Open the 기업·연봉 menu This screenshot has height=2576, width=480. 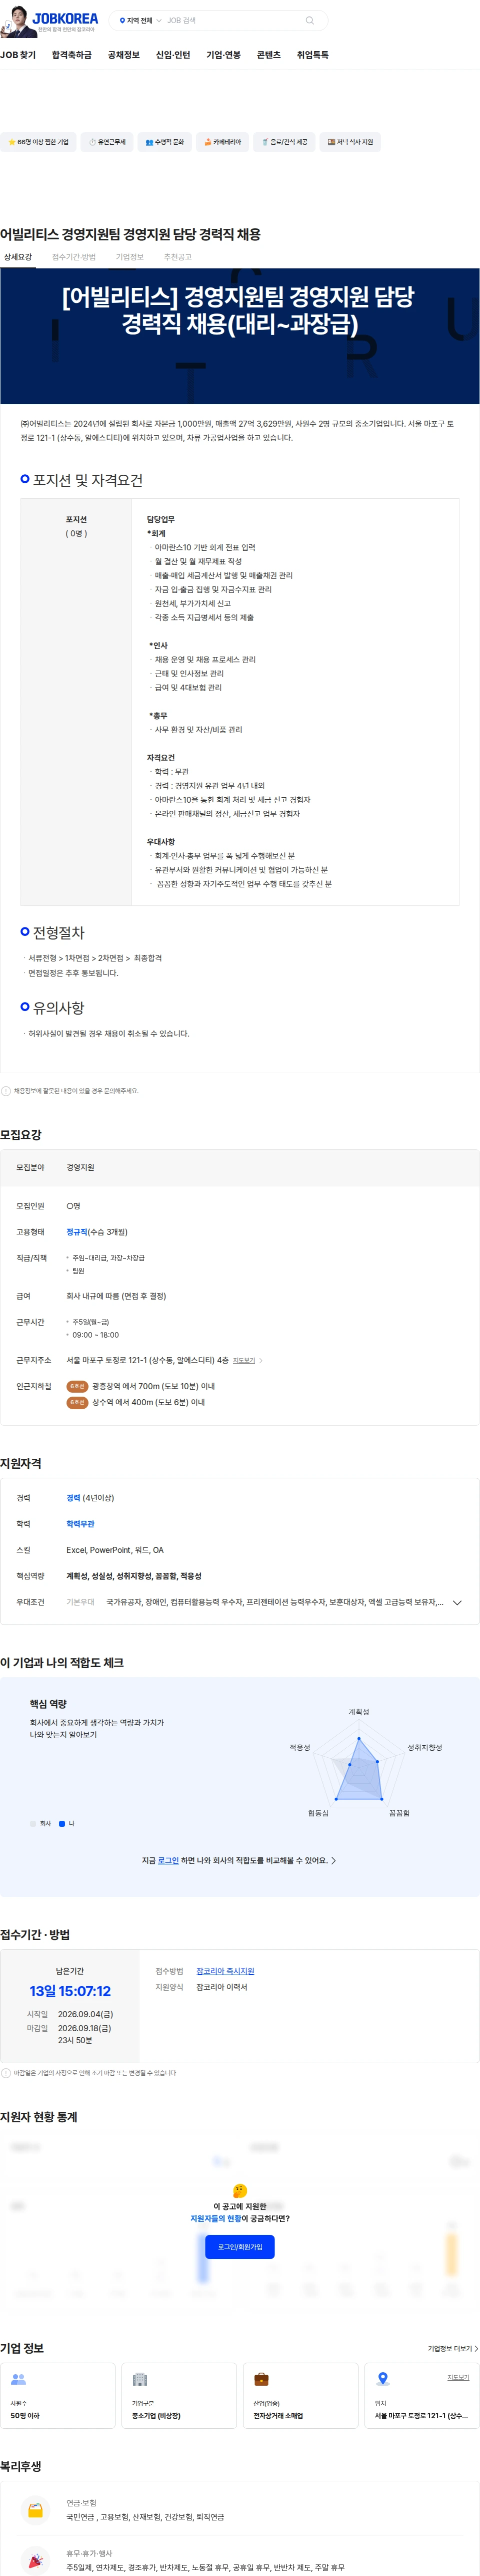coord(223,55)
